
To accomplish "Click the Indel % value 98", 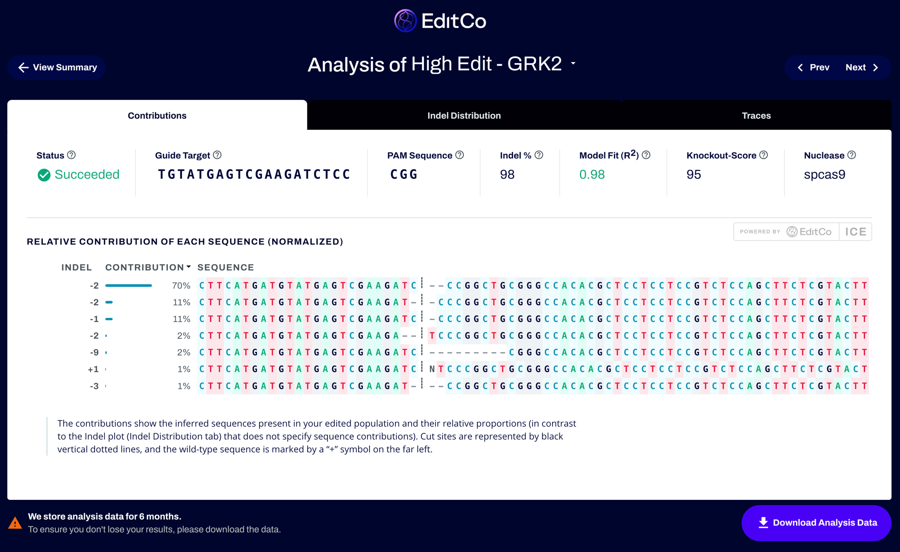I will coord(507,174).
